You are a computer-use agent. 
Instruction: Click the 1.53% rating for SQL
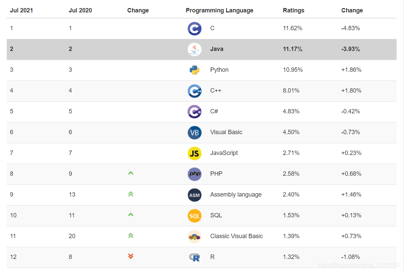click(291, 215)
